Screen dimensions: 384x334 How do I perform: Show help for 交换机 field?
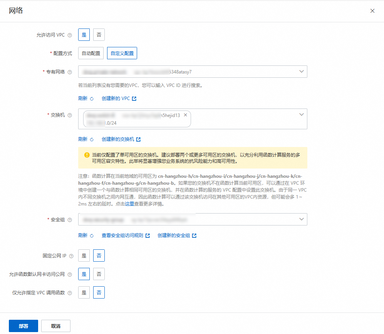click(70, 115)
